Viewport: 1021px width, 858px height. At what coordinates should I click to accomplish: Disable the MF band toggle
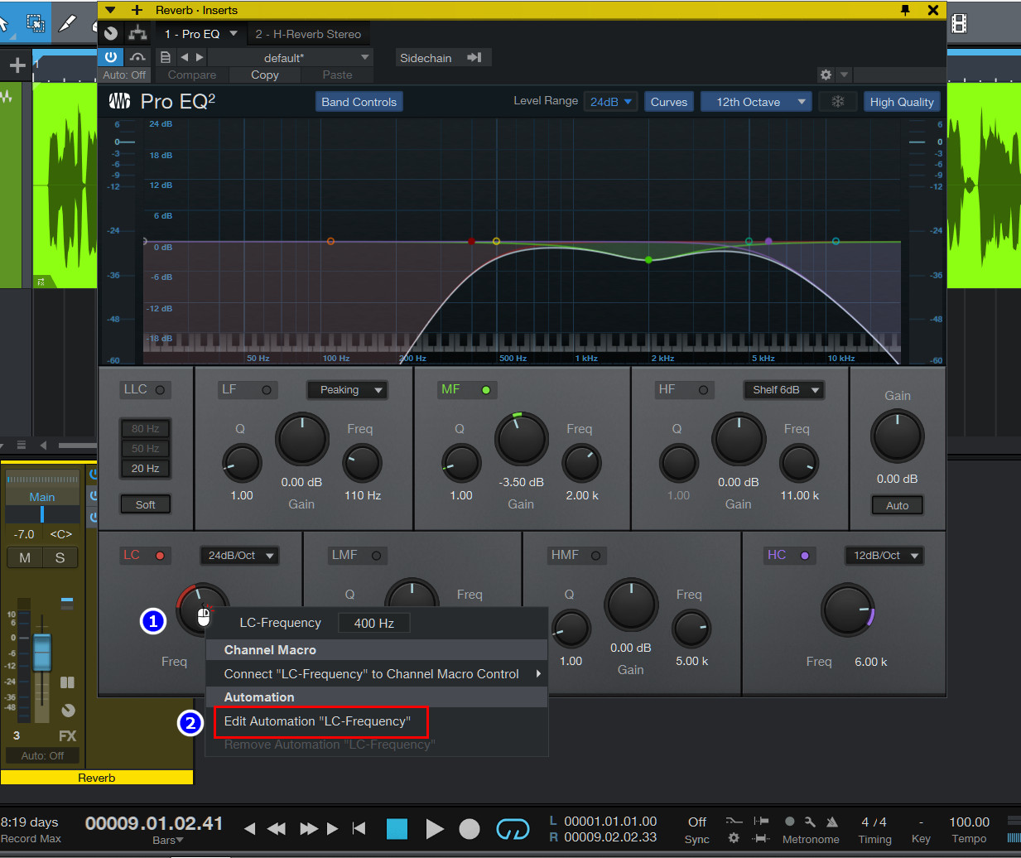pyautogui.click(x=486, y=389)
